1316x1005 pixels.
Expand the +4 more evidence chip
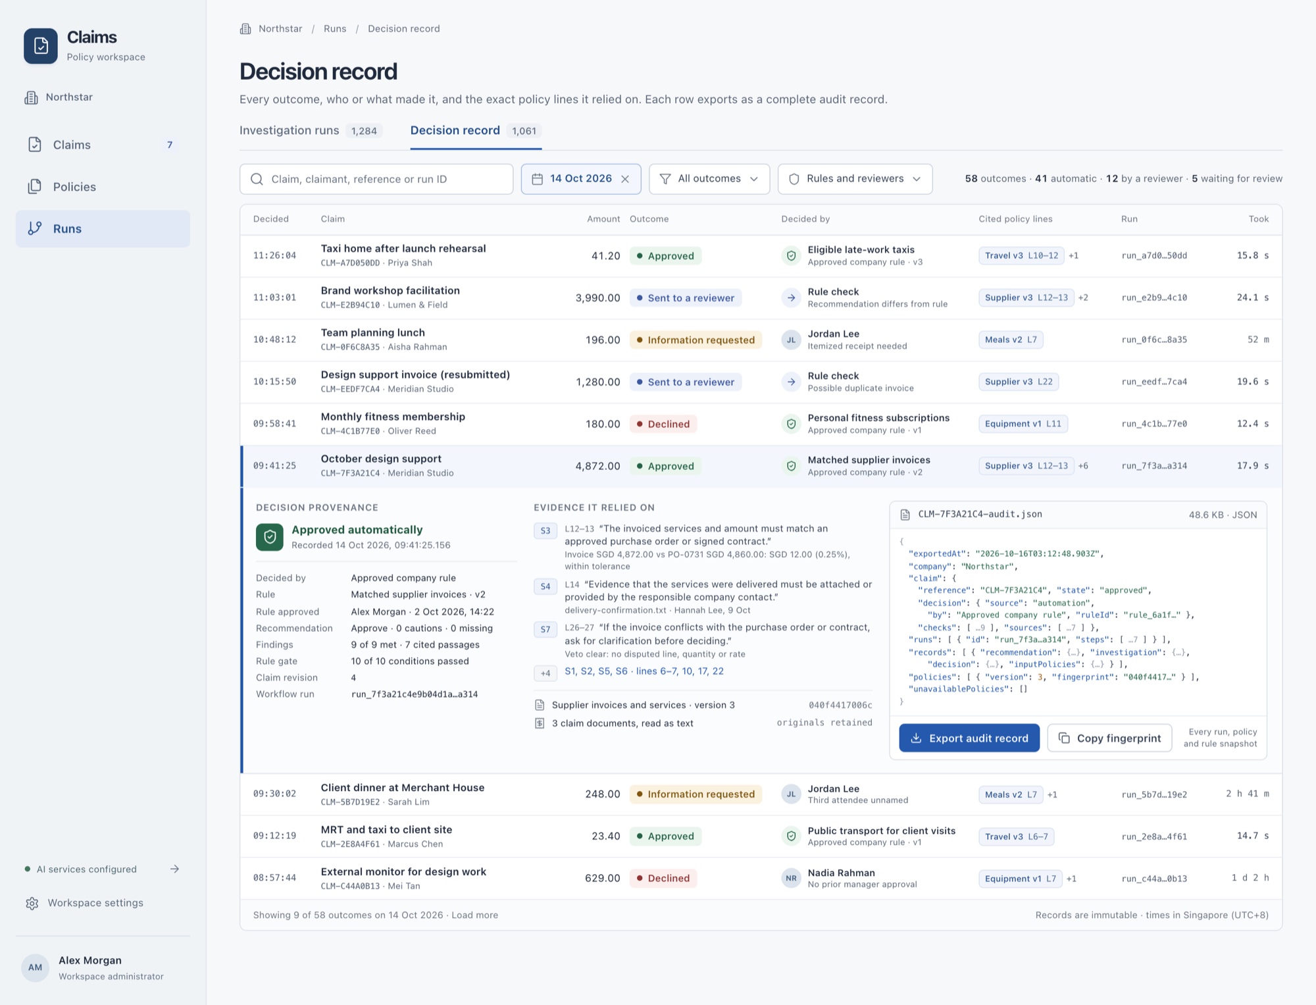click(545, 673)
